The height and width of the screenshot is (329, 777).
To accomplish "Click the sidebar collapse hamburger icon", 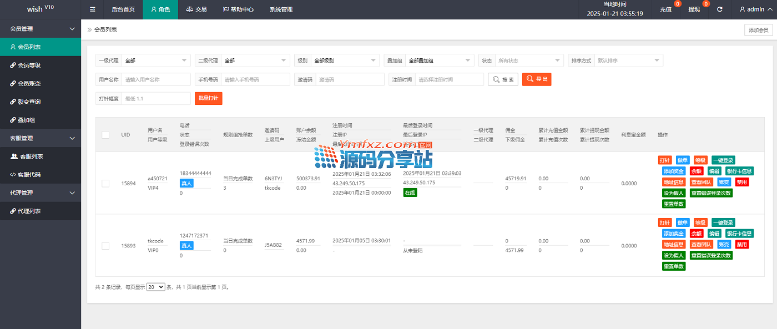I will [93, 9].
